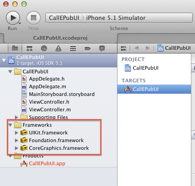This screenshot has height=186, width=195.
Task: Select the CallEPubUI project root row
Action: pos(58,60)
